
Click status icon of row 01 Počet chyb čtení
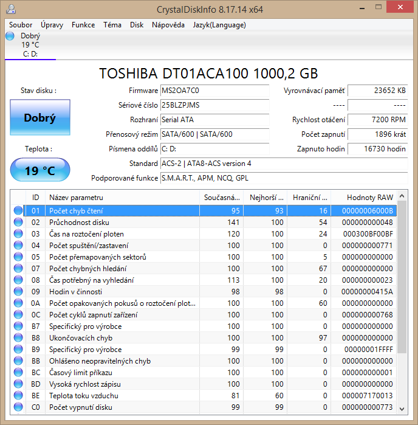[x=18, y=210]
